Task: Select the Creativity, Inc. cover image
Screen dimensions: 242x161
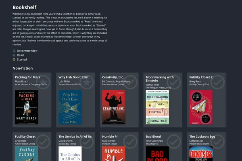Action: [114, 107]
